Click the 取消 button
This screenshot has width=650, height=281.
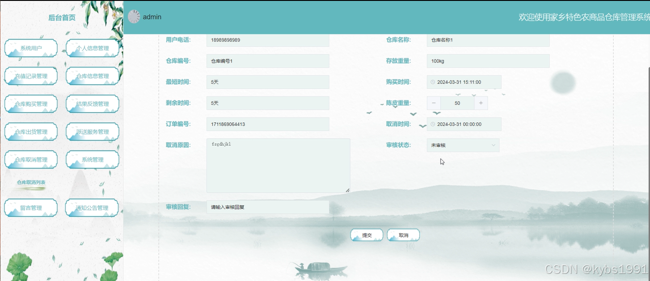(x=403, y=235)
